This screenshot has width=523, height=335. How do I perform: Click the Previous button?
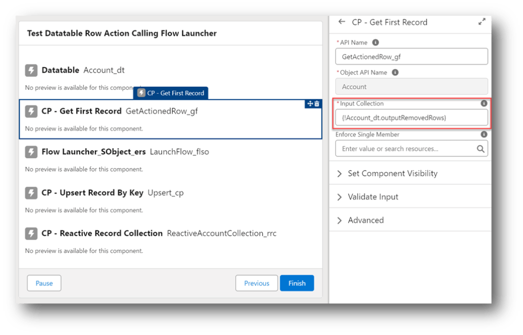tap(256, 283)
